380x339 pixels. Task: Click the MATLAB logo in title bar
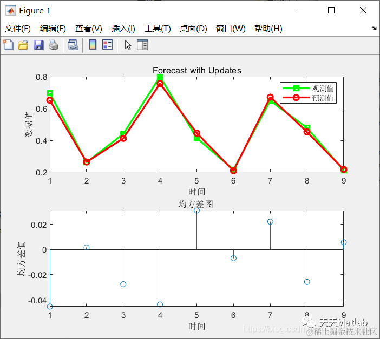[x=11, y=10]
